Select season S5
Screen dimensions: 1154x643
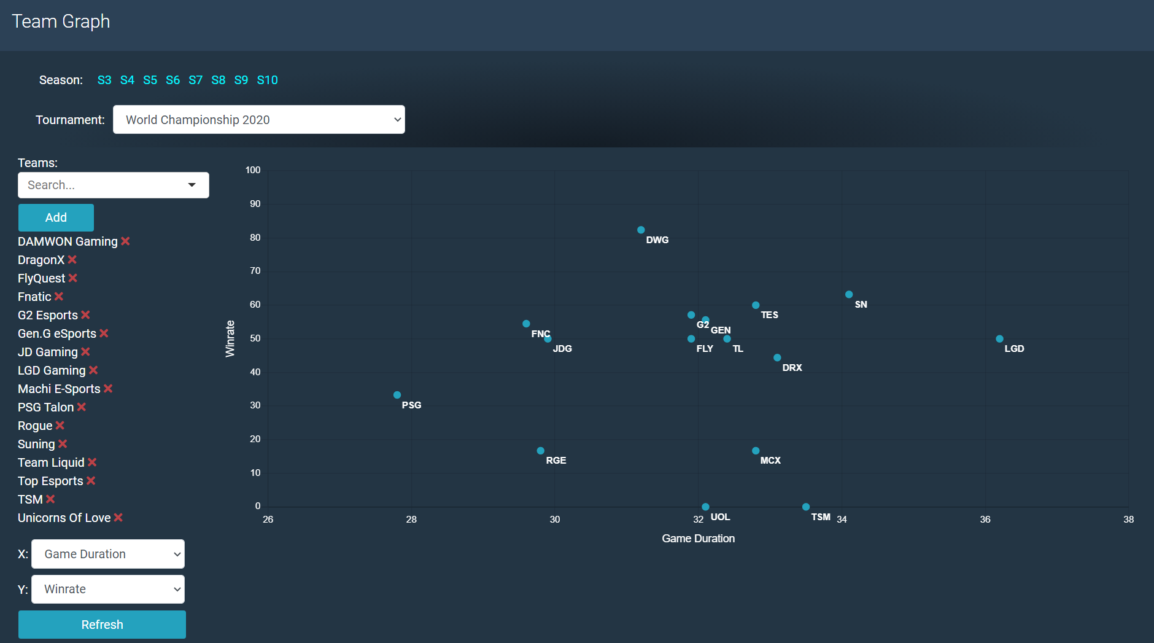pos(150,80)
